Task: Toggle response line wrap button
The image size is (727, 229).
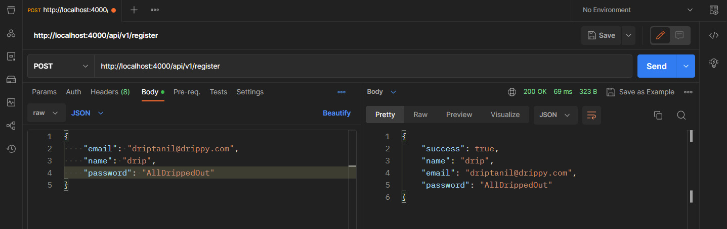Action: click(x=591, y=115)
